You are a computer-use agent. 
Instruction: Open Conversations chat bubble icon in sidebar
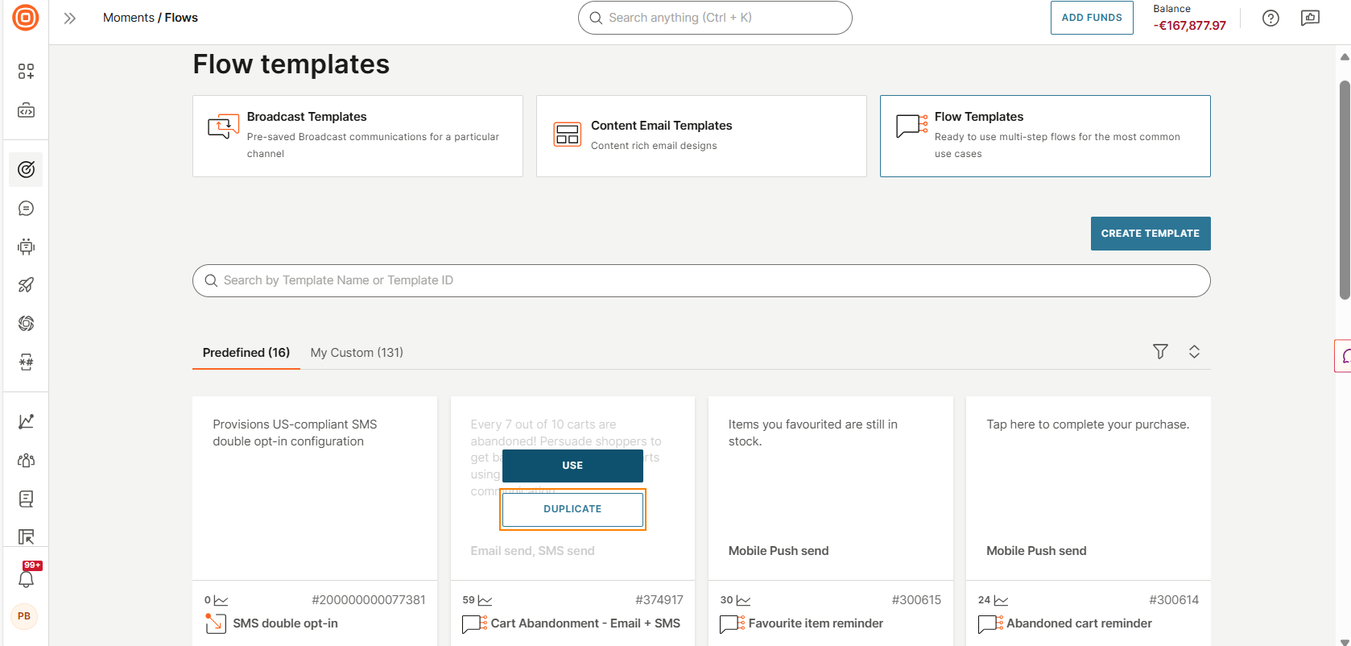pos(26,209)
